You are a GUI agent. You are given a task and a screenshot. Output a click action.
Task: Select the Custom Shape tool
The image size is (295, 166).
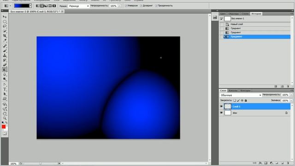[5, 99]
